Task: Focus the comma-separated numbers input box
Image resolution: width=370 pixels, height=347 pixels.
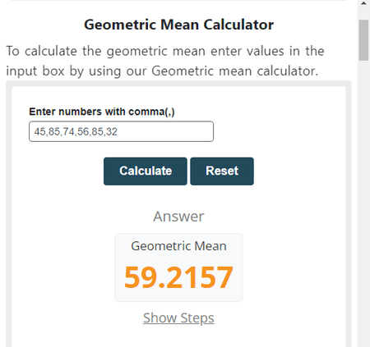Action: [x=121, y=131]
